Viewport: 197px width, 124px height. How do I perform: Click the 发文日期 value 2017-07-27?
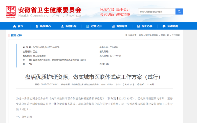pyautogui.click(x=116, y=56)
